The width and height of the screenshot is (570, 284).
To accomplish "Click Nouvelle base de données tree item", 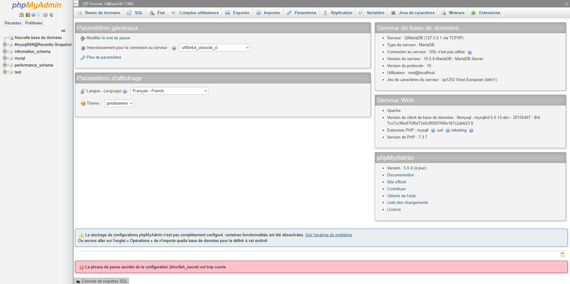I will pyautogui.click(x=38, y=38).
